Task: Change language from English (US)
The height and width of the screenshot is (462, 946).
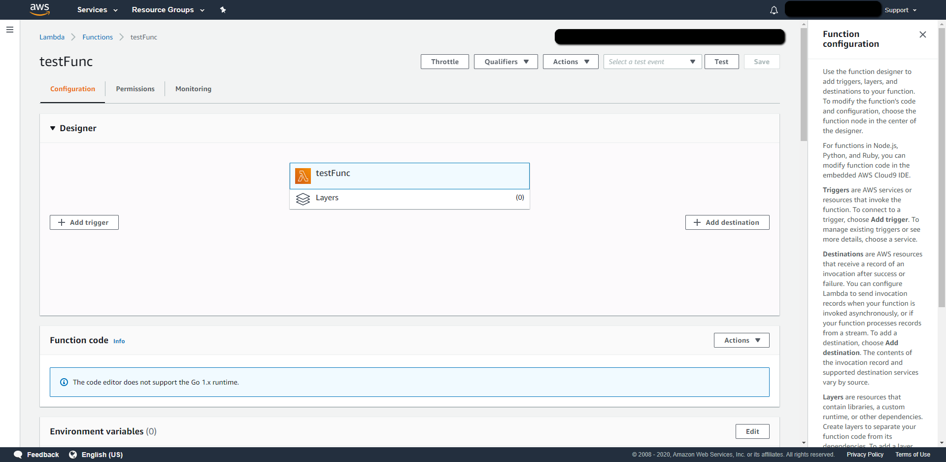Action: click(102, 455)
